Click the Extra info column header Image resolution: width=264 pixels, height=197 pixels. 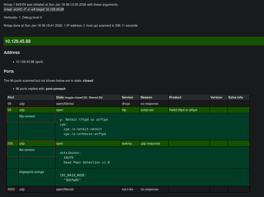(x=236, y=97)
